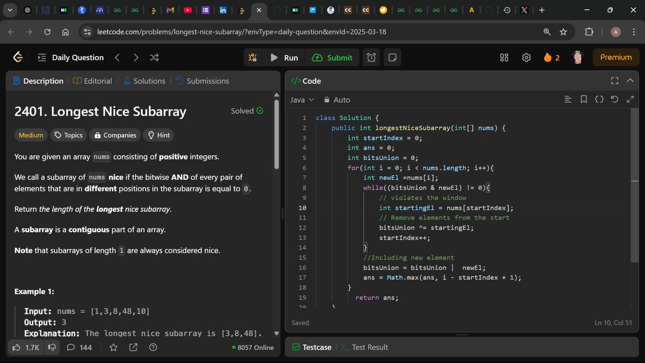
Task: Open Java language dropdown
Action: point(302,99)
